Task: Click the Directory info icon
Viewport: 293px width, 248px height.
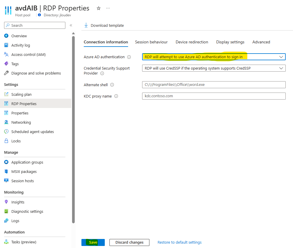Action: tap(39, 15)
